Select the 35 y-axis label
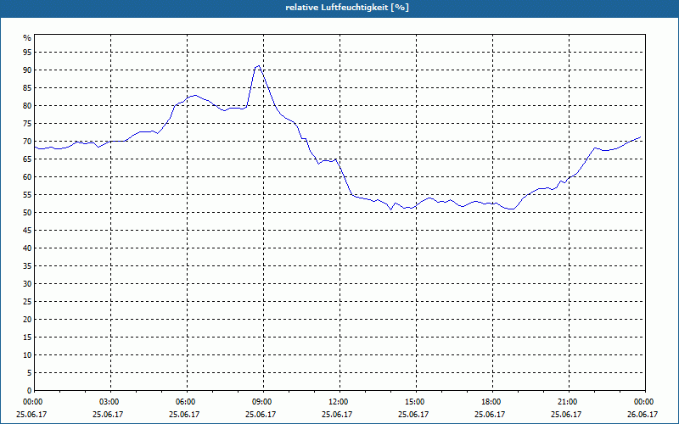 click(x=27, y=266)
